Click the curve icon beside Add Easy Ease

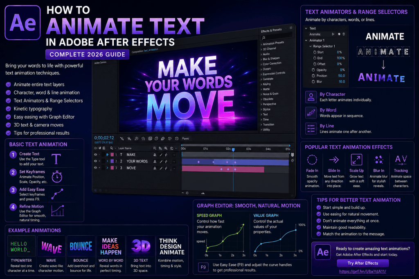[x=57, y=194]
